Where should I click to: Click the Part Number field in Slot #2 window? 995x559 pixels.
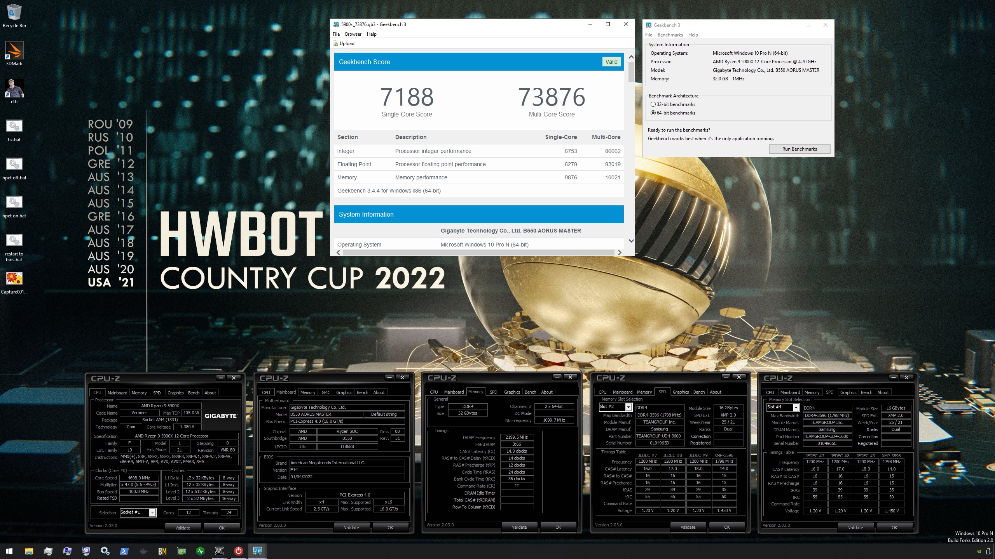[x=660, y=436]
